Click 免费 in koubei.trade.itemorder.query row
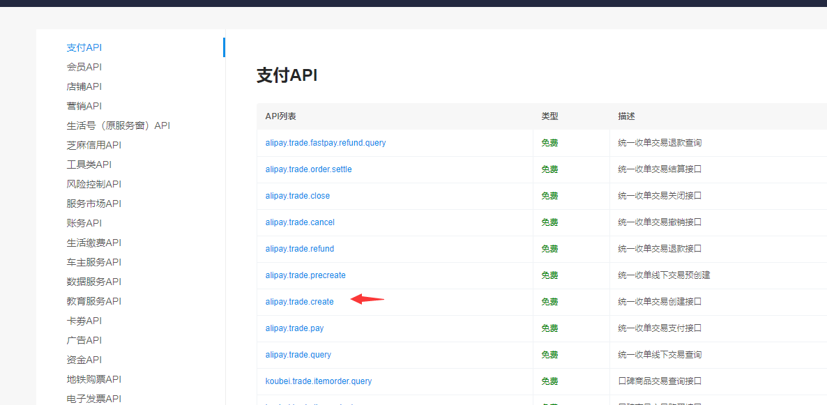 pyautogui.click(x=549, y=381)
